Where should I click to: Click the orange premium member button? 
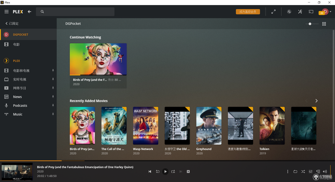(x=248, y=12)
